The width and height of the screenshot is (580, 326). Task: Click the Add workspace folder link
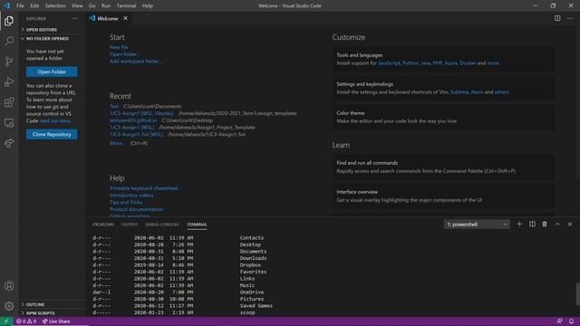pos(135,62)
